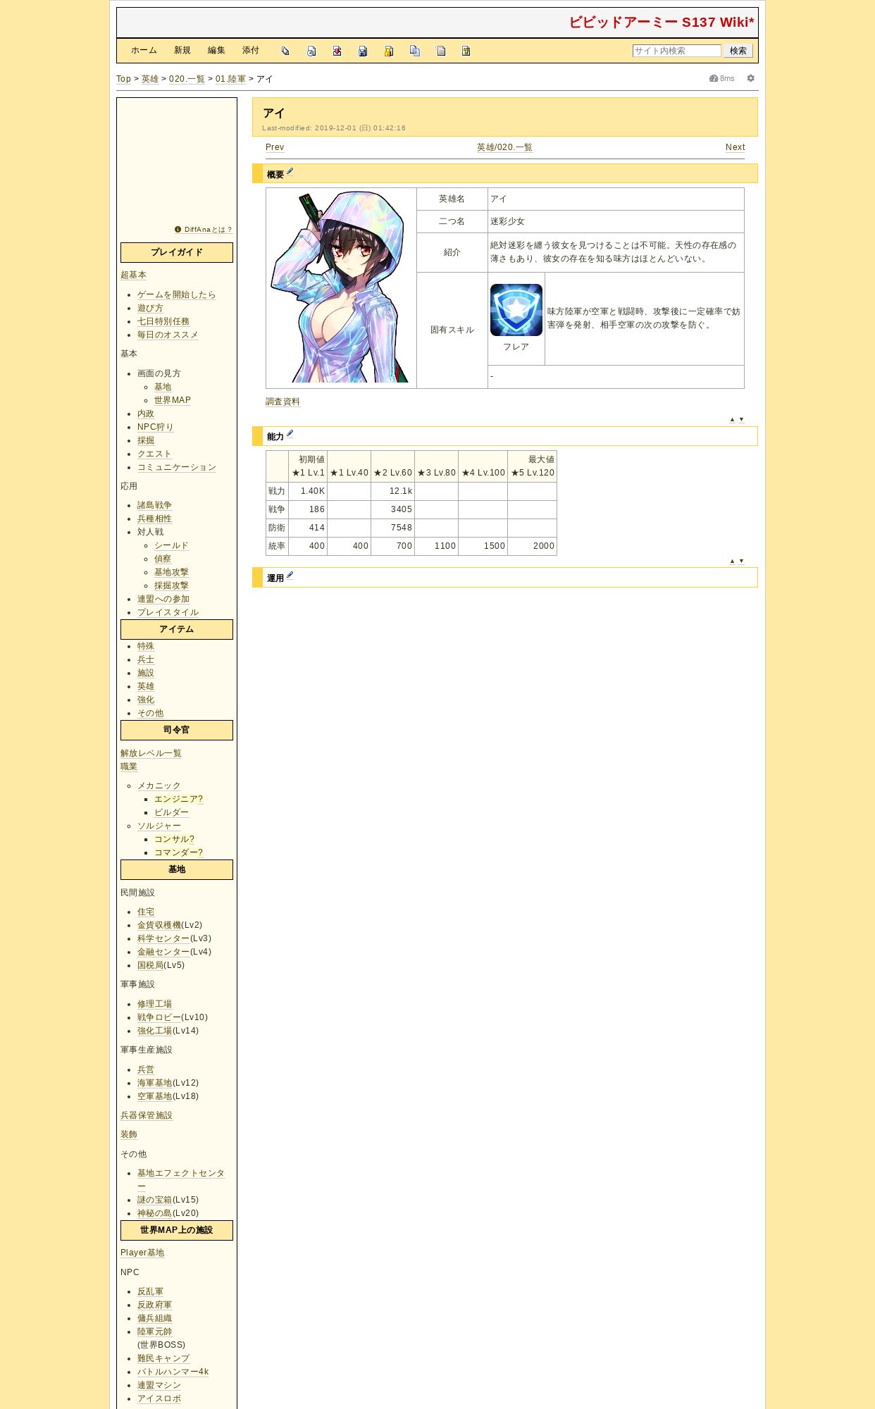Image resolution: width=875 pixels, height=1409 pixels.
Task: Open 金貨収穫機 sidebar link
Action: coord(159,925)
